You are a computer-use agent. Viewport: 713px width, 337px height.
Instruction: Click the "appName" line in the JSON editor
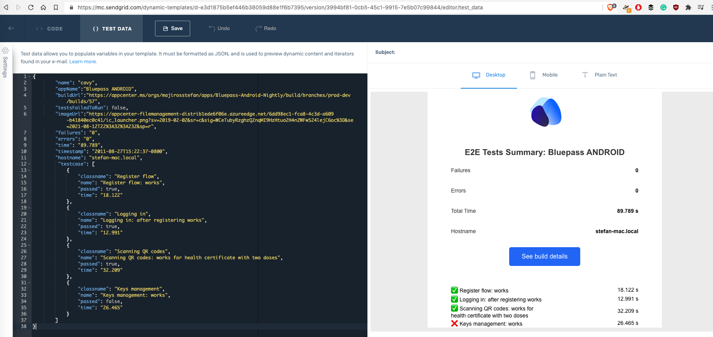(x=96, y=89)
